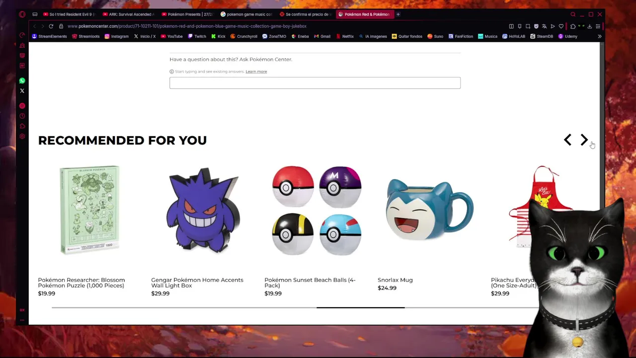Open the Musica bookmark
Screen dimensions: 636x358
(488, 36)
